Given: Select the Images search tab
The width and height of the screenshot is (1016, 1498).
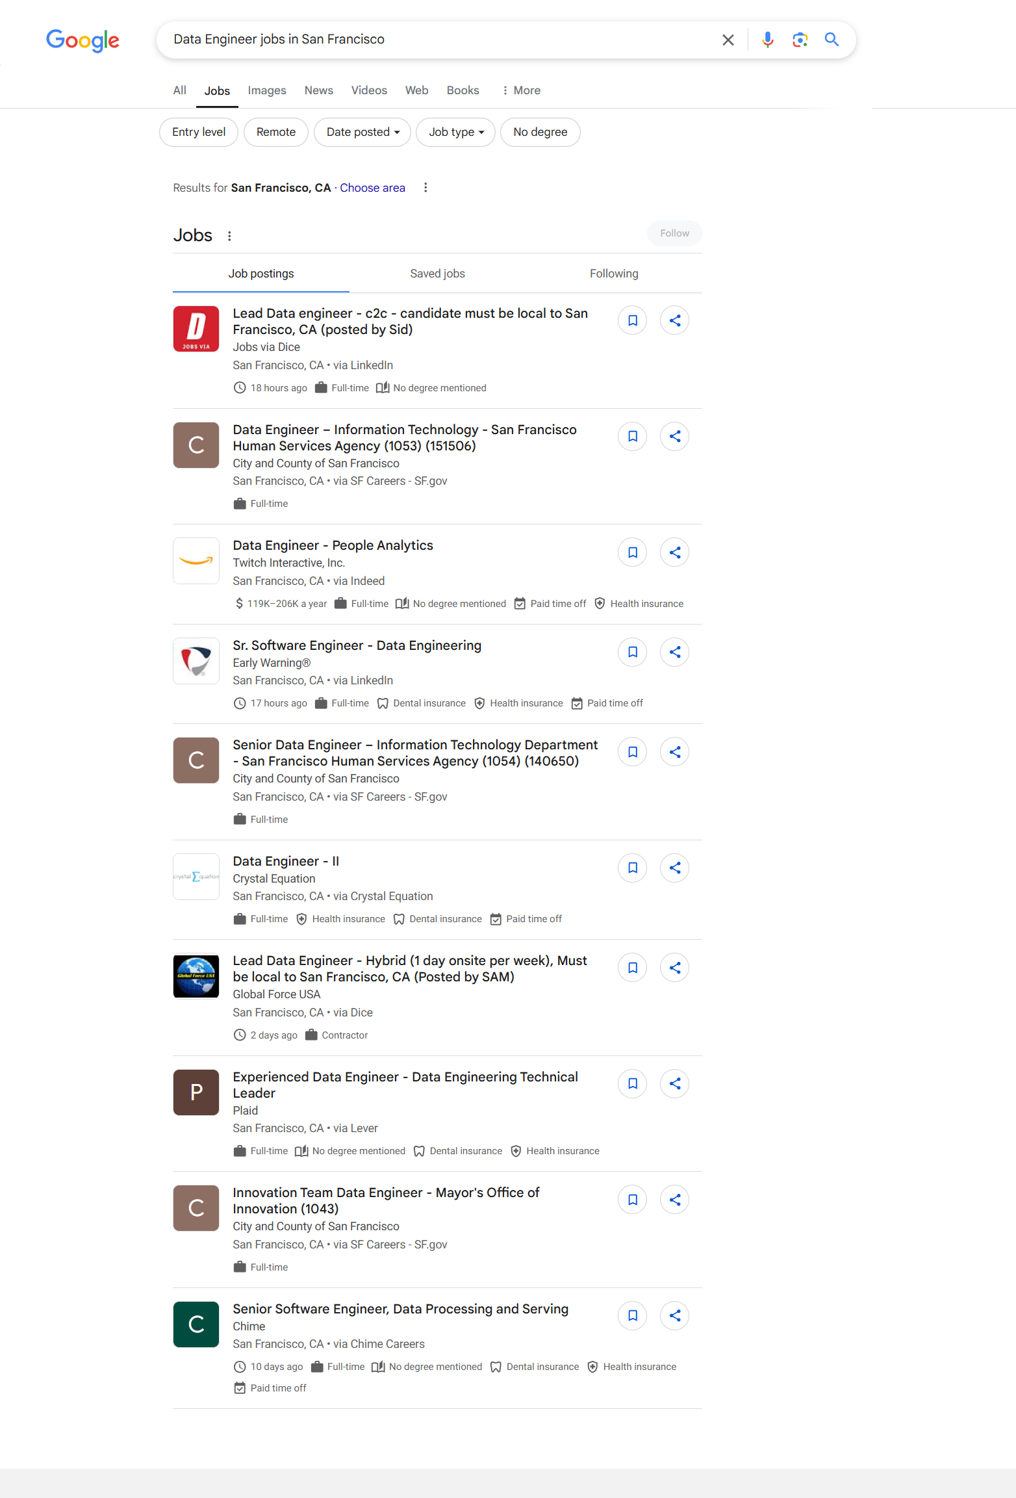Looking at the screenshot, I should click(x=267, y=90).
